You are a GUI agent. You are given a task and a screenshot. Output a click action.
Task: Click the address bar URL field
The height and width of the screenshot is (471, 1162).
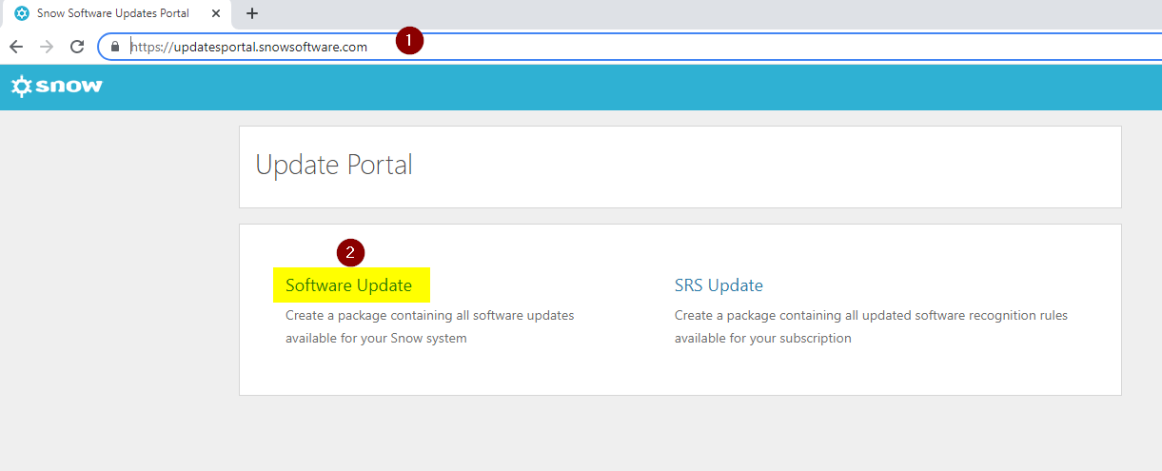628,46
